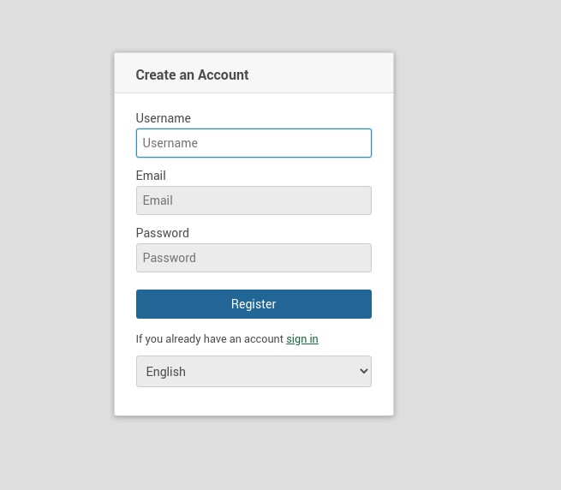This screenshot has height=490, width=561.
Task: Click the language selector's chevron arrow
Action: point(363,372)
